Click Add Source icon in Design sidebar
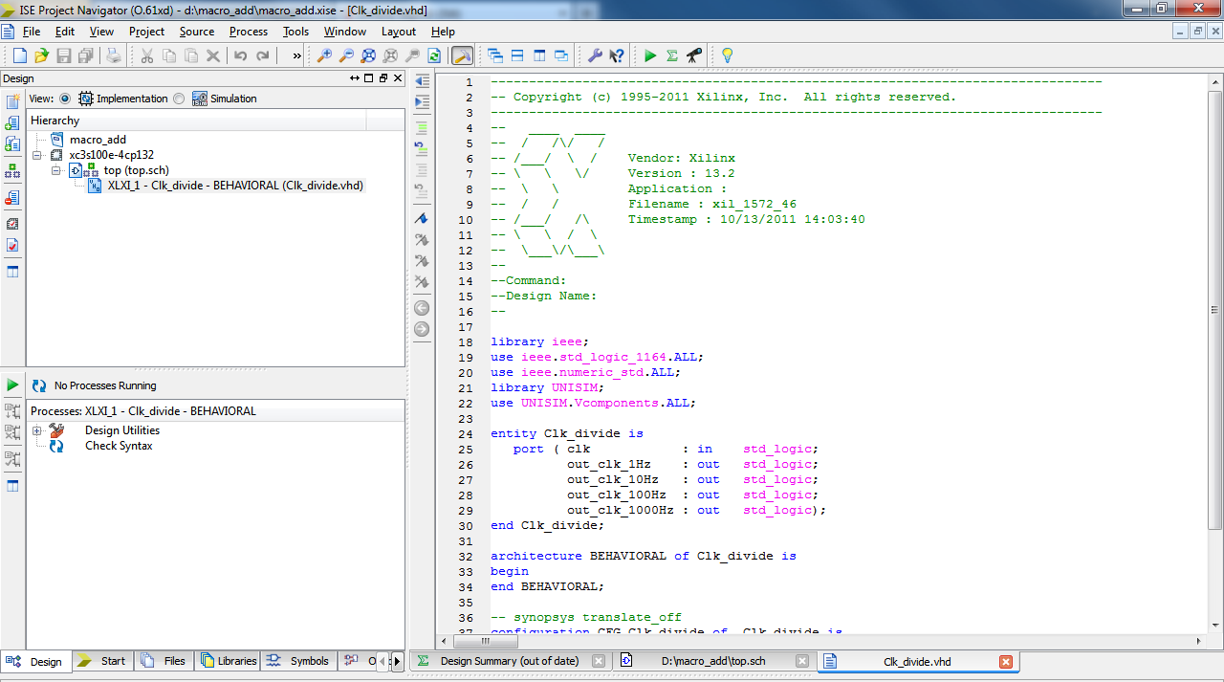The image size is (1224, 682). (12, 122)
